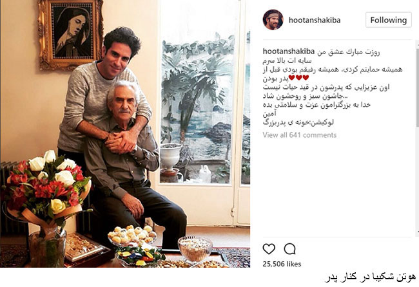This screenshot has width=419, height=287.
Task: Click the framed portrait in the photo
Action: point(70,34)
